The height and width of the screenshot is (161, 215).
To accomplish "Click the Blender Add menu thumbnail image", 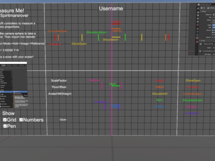I will coord(13,86).
